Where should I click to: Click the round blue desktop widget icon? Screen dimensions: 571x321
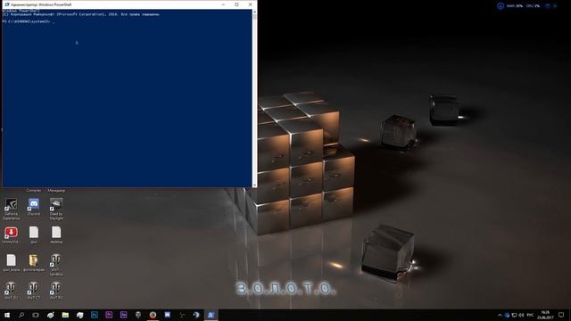[x=501, y=6]
